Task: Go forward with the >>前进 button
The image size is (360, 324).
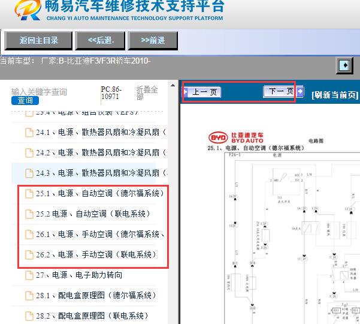Action: pos(153,41)
